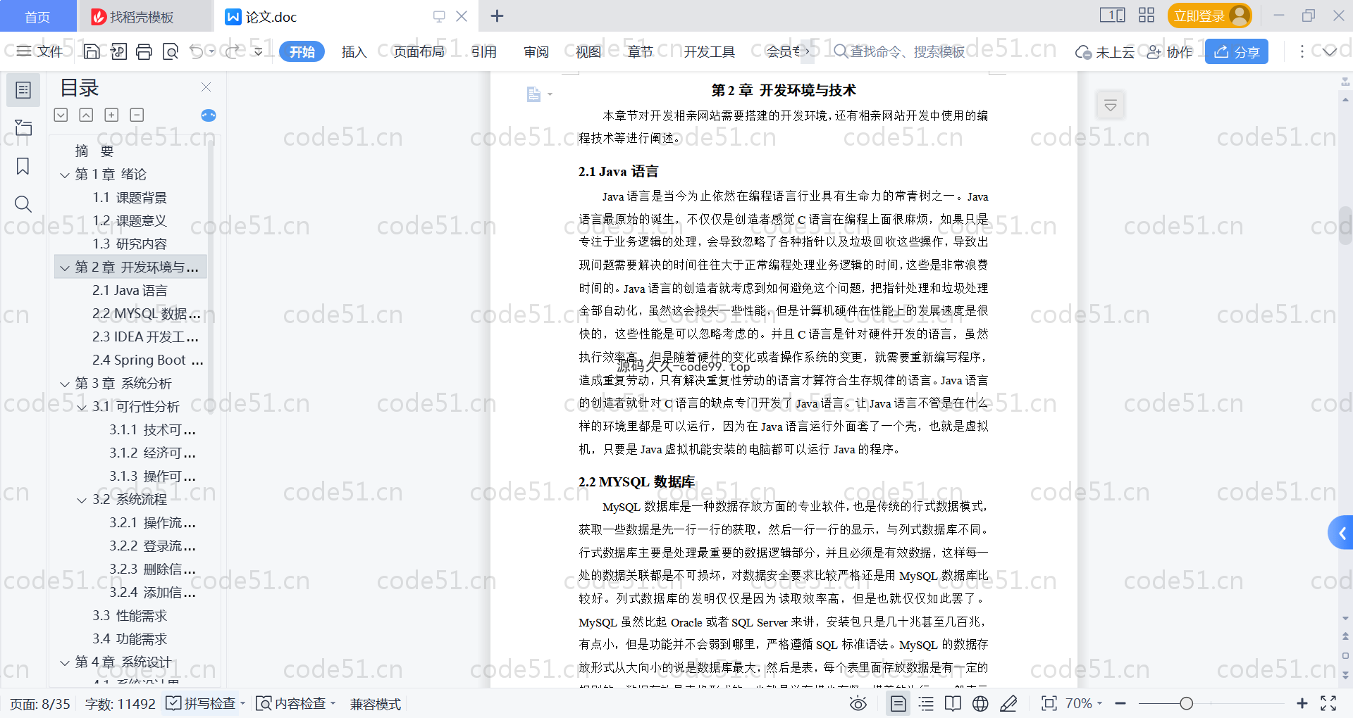
Task: Click the 协作 button
Action: click(x=1170, y=51)
